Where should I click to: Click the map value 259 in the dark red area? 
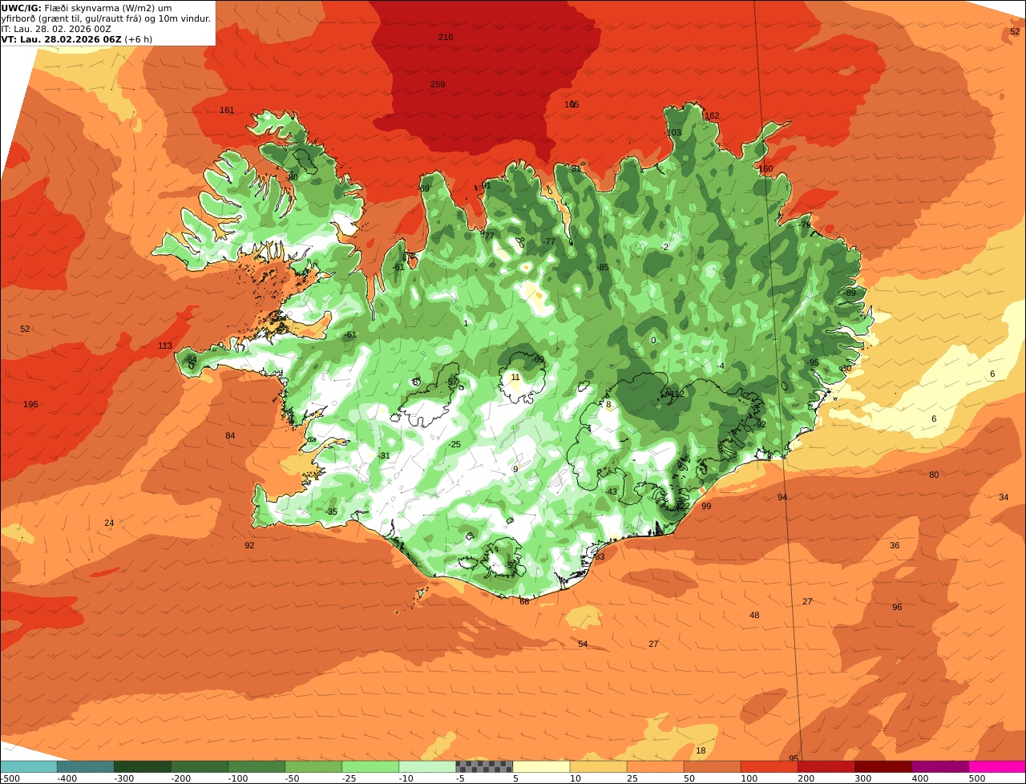point(438,84)
